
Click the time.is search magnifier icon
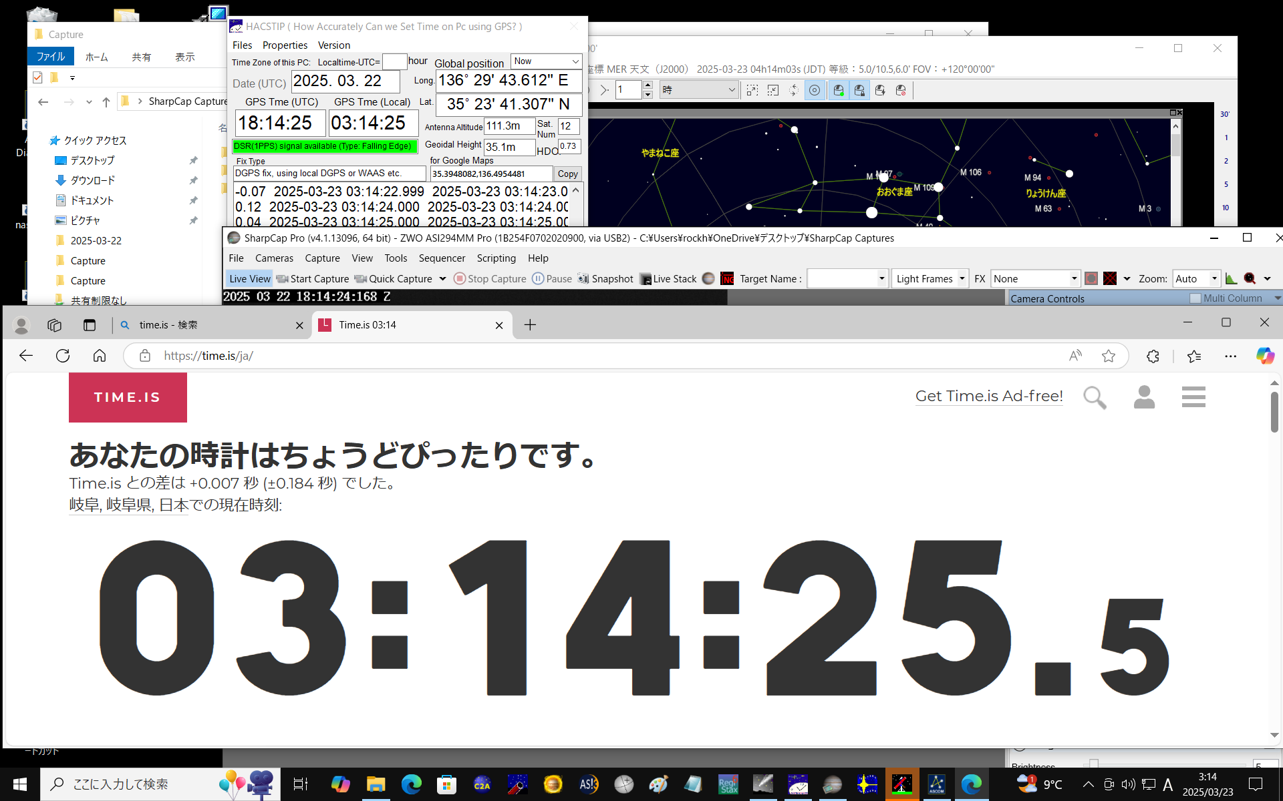pyautogui.click(x=1094, y=397)
